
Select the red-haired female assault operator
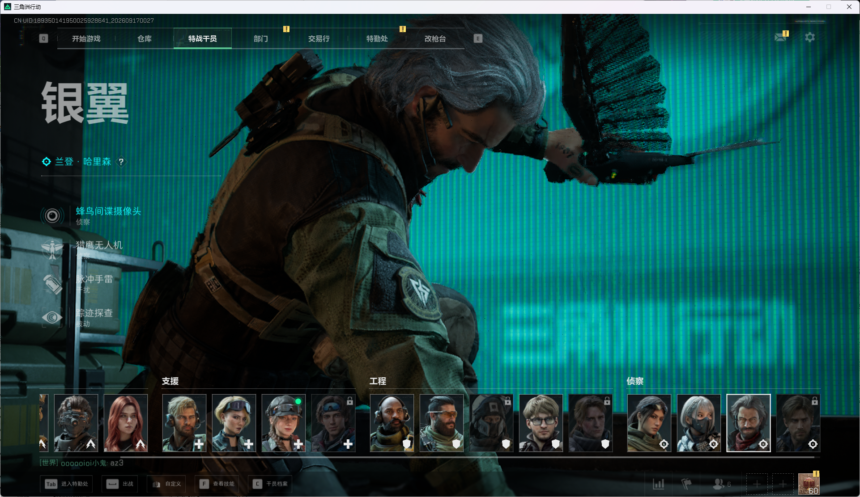coord(126,423)
